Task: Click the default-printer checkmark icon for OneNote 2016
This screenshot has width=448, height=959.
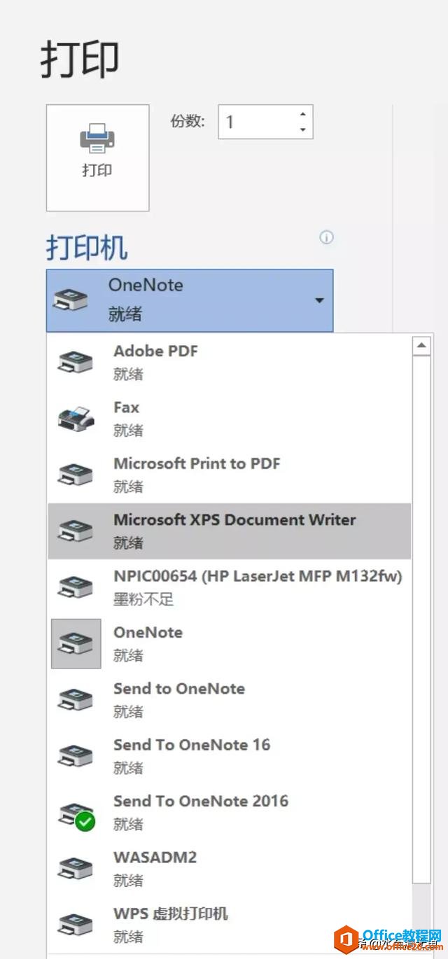Action: tap(85, 822)
